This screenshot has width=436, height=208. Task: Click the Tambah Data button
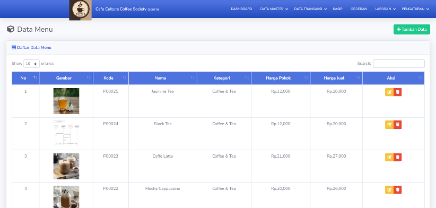(x=412, y=30)
